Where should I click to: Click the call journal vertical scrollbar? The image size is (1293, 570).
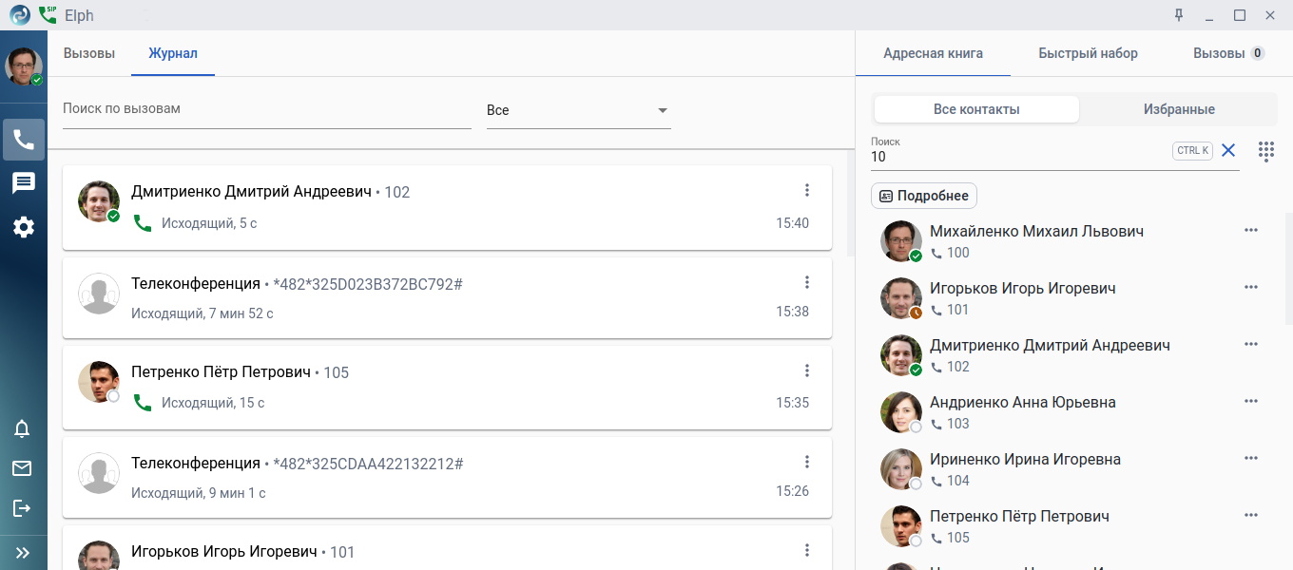851,202
